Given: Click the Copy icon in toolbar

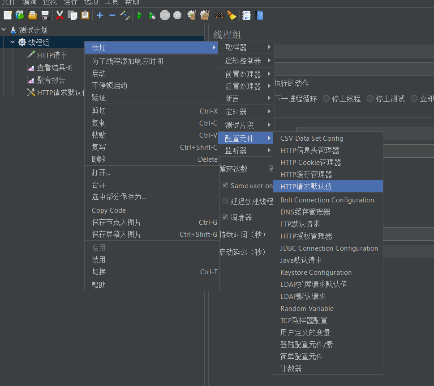Looking at the screenshot, I should pos(73,15).
